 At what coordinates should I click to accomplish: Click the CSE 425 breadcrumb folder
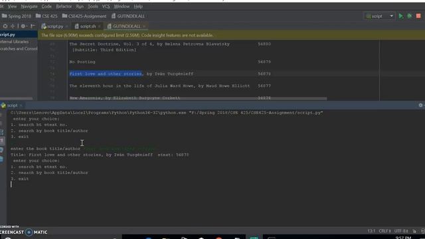point(46,16)
